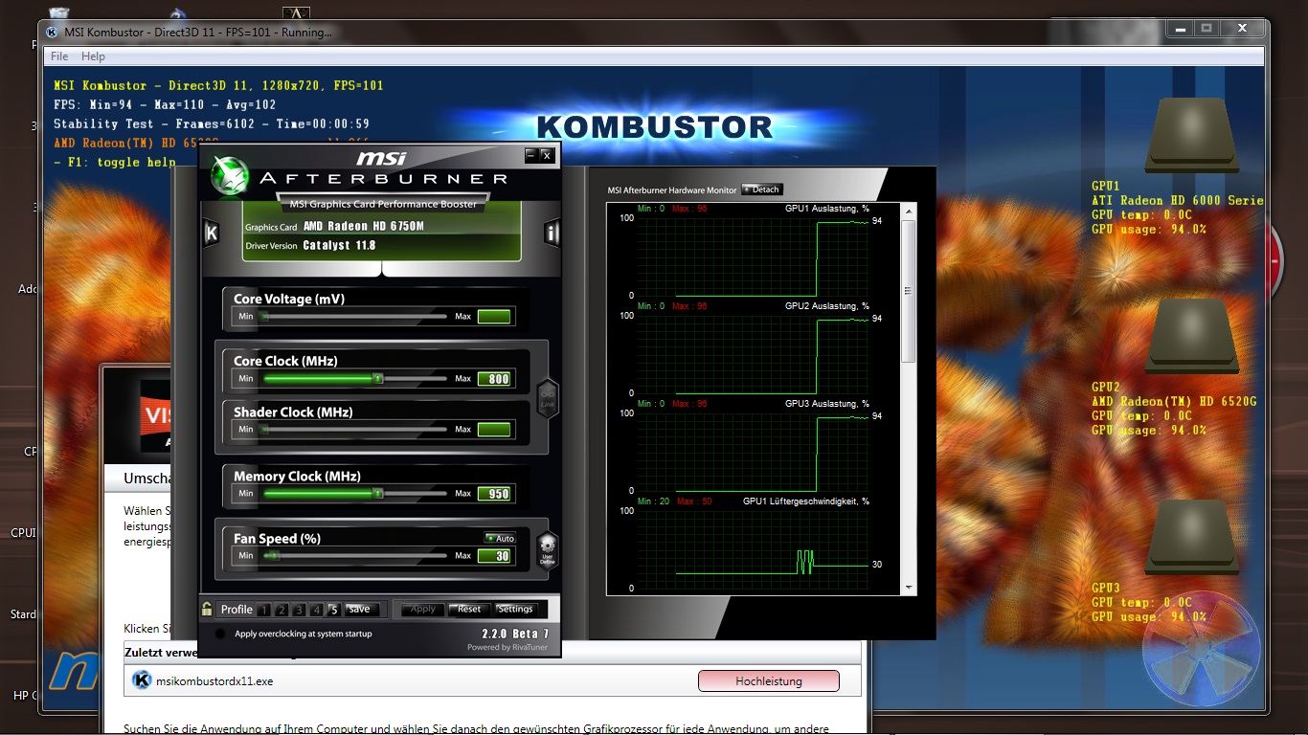
Task: Click the Core Clock slider handle
Action: click(378, 379)
